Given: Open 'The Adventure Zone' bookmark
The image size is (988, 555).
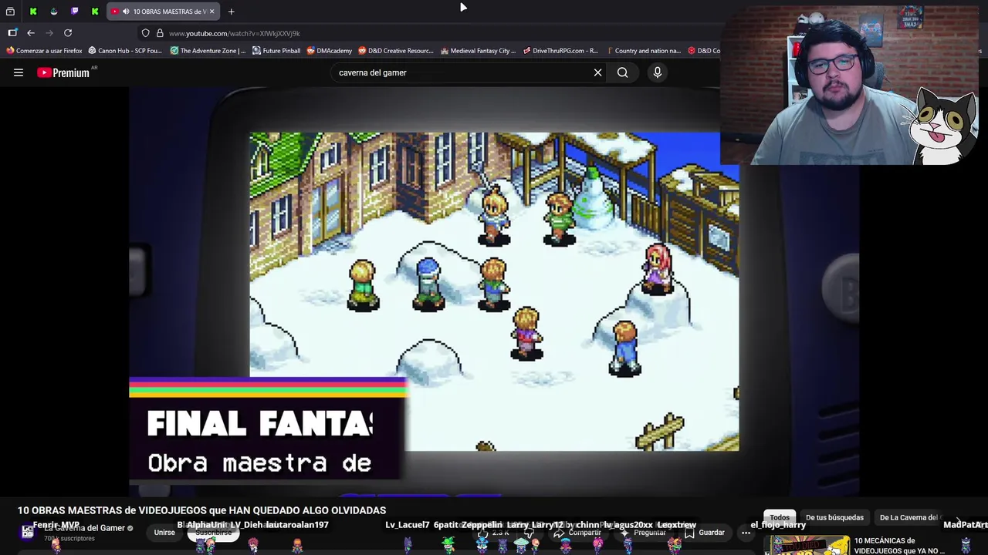Looking at the screenshot, I should click(208, 51).
